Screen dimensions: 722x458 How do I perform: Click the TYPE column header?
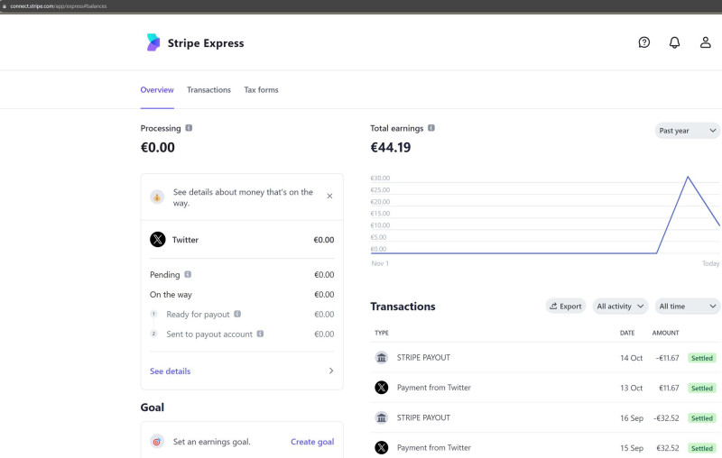pyautogui.click(x=381, y=333)
